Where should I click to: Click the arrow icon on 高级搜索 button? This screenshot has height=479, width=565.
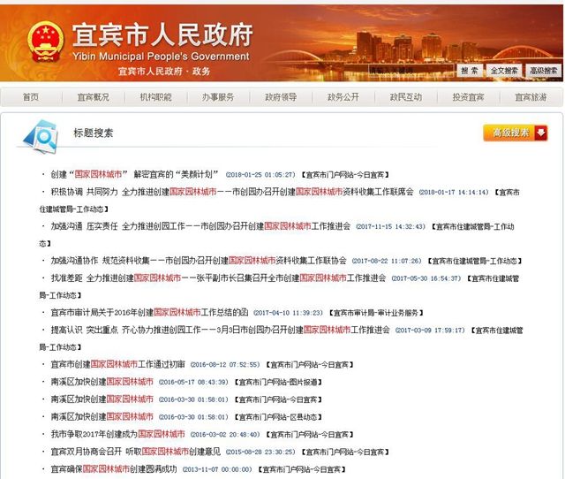541,133
